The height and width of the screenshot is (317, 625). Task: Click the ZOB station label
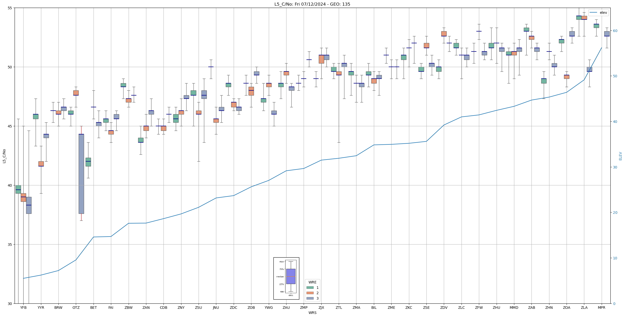click(251, 308)
